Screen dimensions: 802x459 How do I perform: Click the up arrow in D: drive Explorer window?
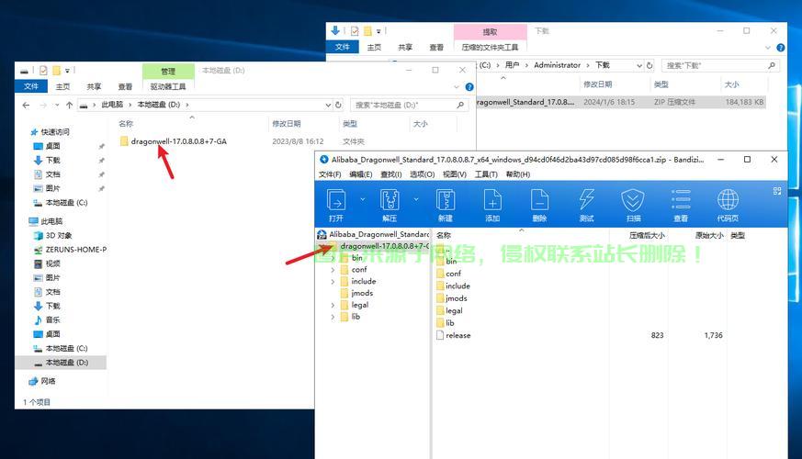point(69,105)
